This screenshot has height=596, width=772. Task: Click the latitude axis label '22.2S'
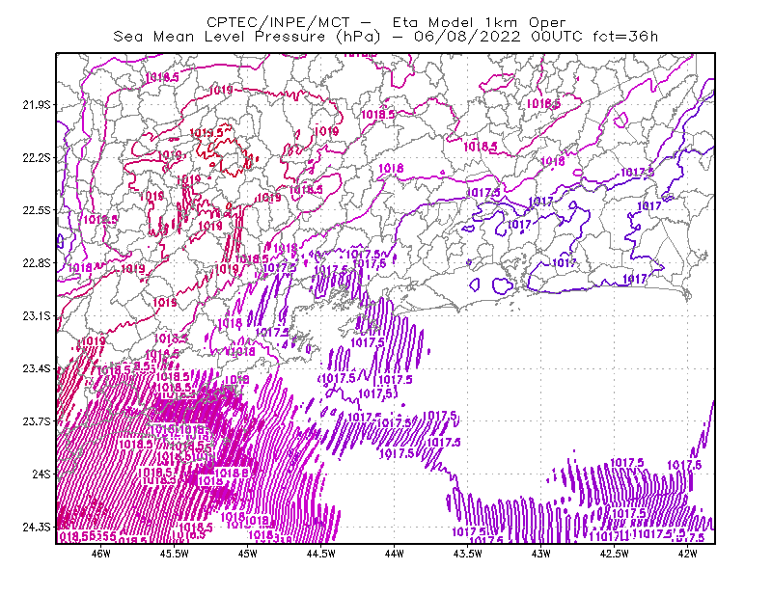coord(37,157)
